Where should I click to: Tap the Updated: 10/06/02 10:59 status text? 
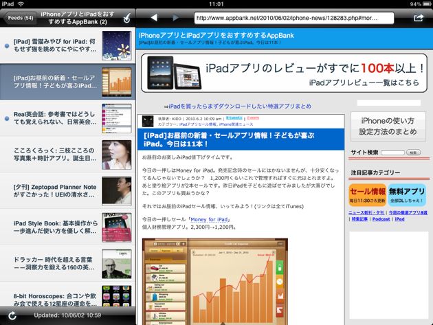pos(67,315)
